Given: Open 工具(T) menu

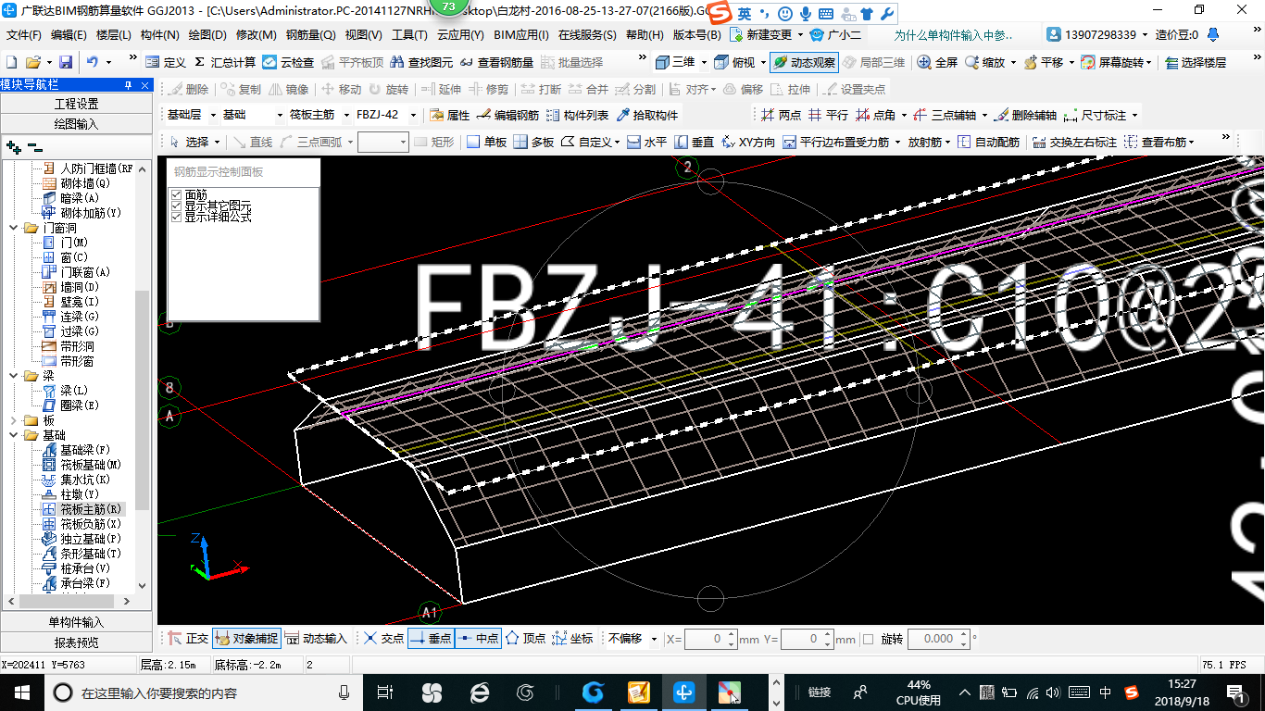Looking at the screenshot, I should tap(409, 35).
